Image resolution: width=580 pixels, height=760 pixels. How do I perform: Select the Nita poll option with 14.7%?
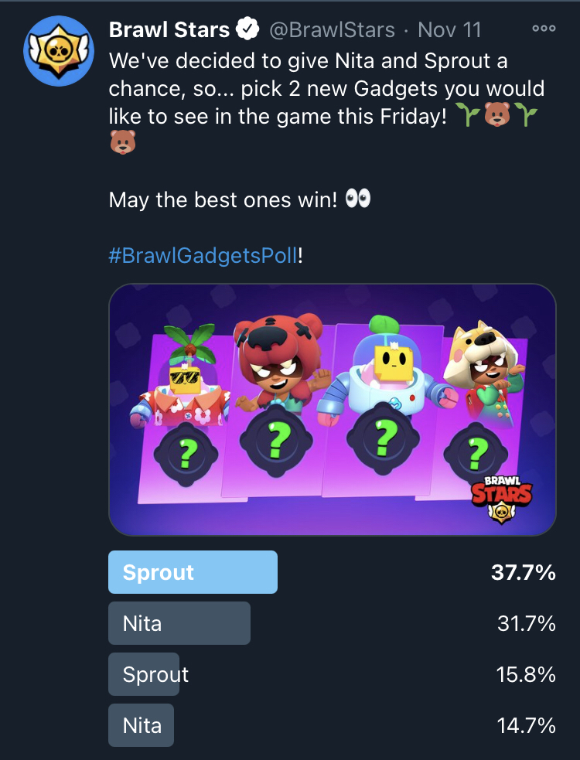(142, 725)
